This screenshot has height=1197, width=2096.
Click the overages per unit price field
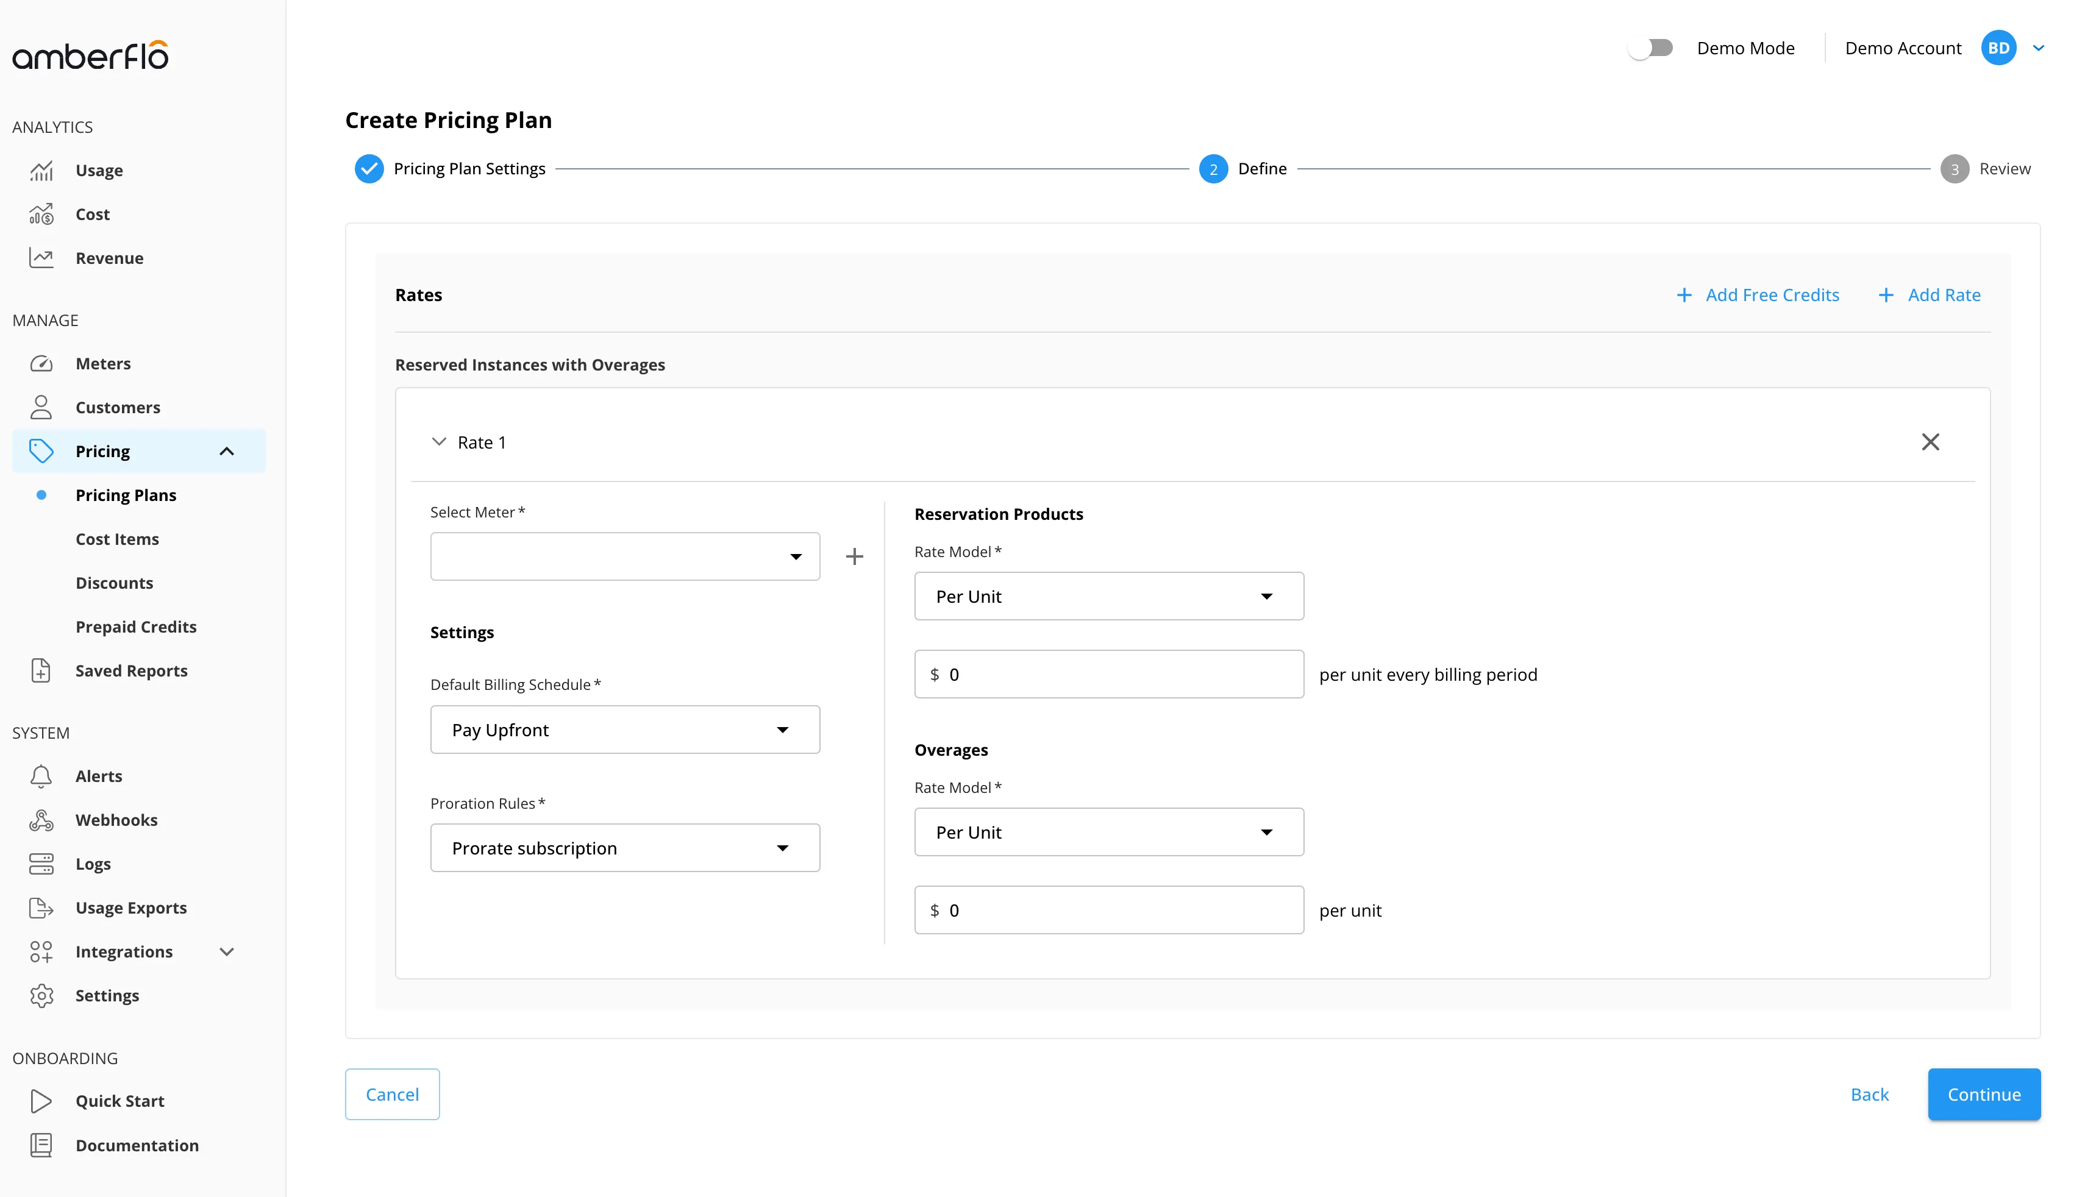pos(1108,910)
